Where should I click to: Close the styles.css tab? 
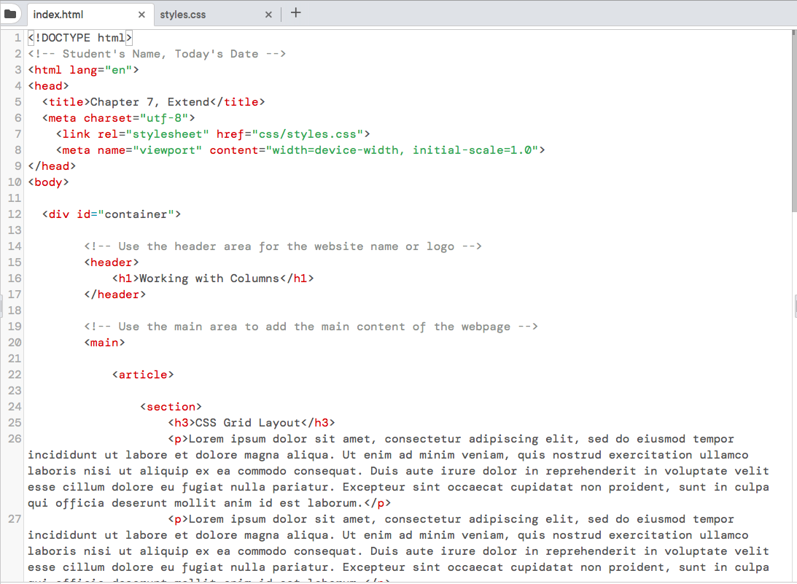pyautogui.click(x=268, y=13)
